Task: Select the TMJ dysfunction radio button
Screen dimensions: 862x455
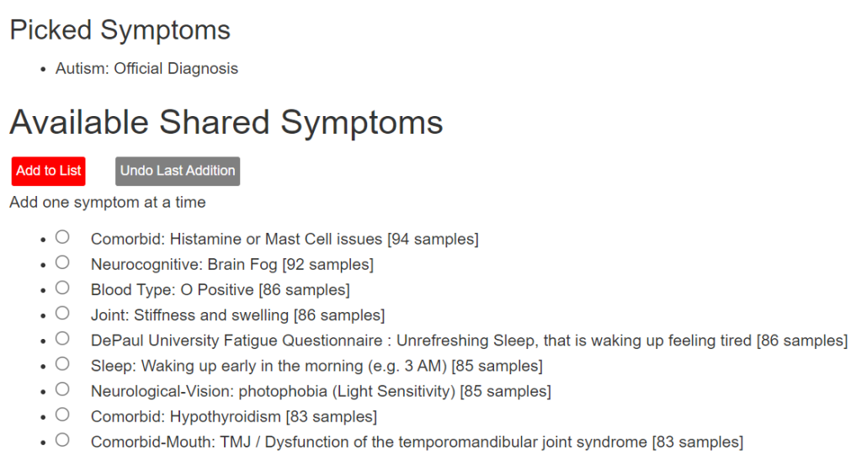Action: click(x=62, y=440)
